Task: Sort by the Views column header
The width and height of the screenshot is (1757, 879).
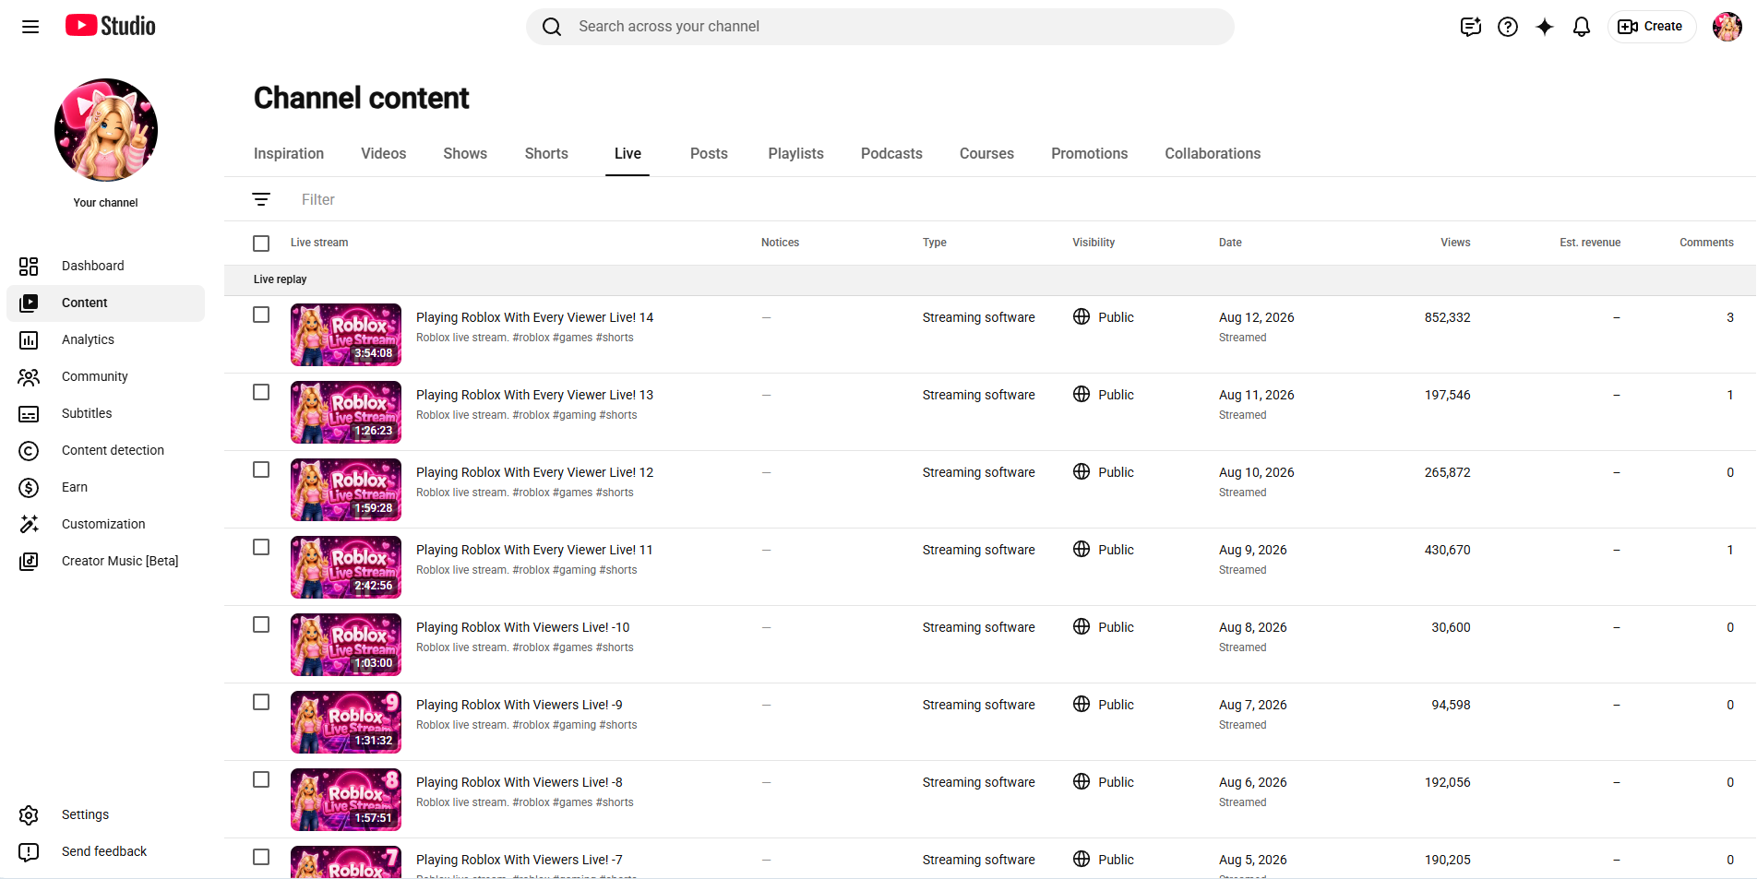Action: tap(1455, 243)
